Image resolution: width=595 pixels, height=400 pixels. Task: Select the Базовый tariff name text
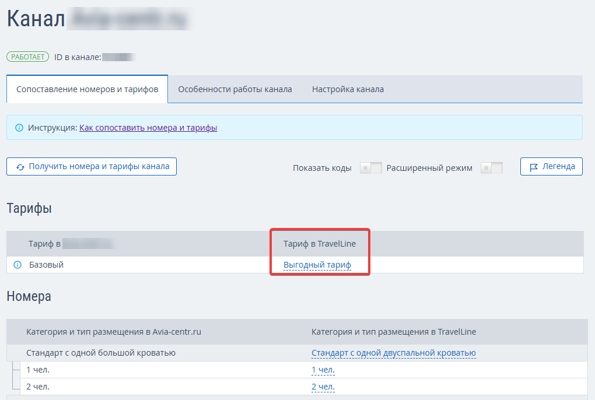[x=46, y=265]
